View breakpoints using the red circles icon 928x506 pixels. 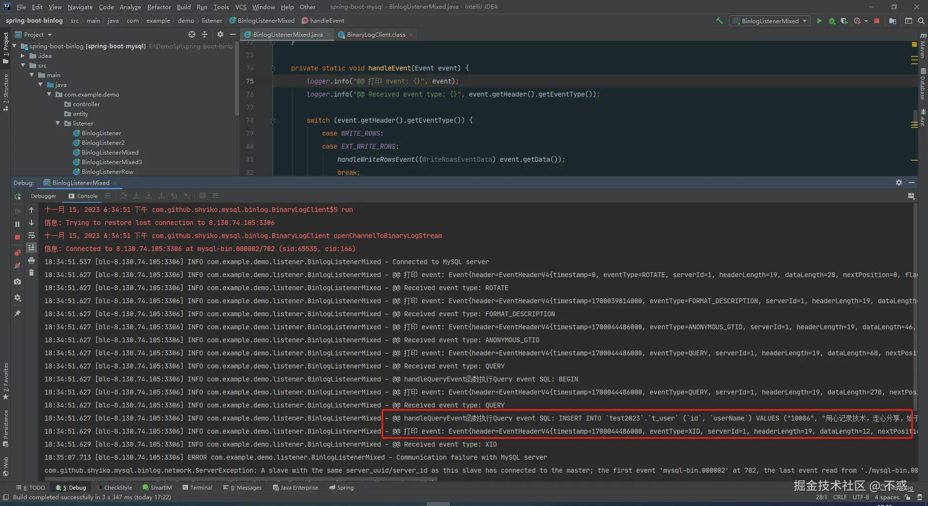tap(17, 253)
